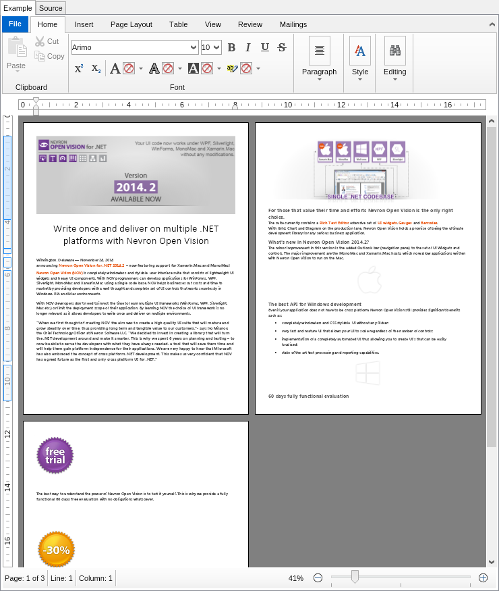Screen dimensions: 499x591
Task: Toggle Underline formatting
Action: (x=265, y=47)
